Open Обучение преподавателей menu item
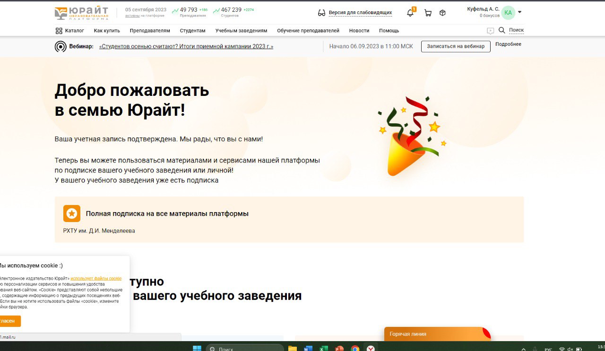 [308, 31]
